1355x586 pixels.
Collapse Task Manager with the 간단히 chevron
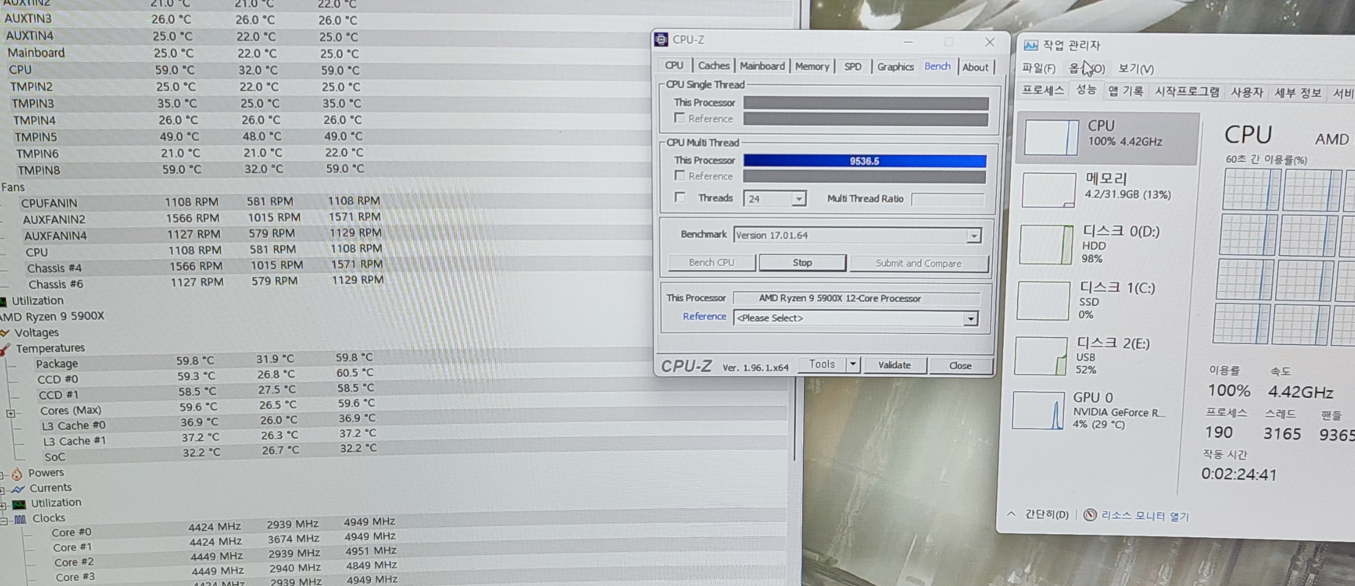coord(1011,514)
